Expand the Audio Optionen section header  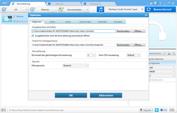pyautogui.click(x=162, y=63)
